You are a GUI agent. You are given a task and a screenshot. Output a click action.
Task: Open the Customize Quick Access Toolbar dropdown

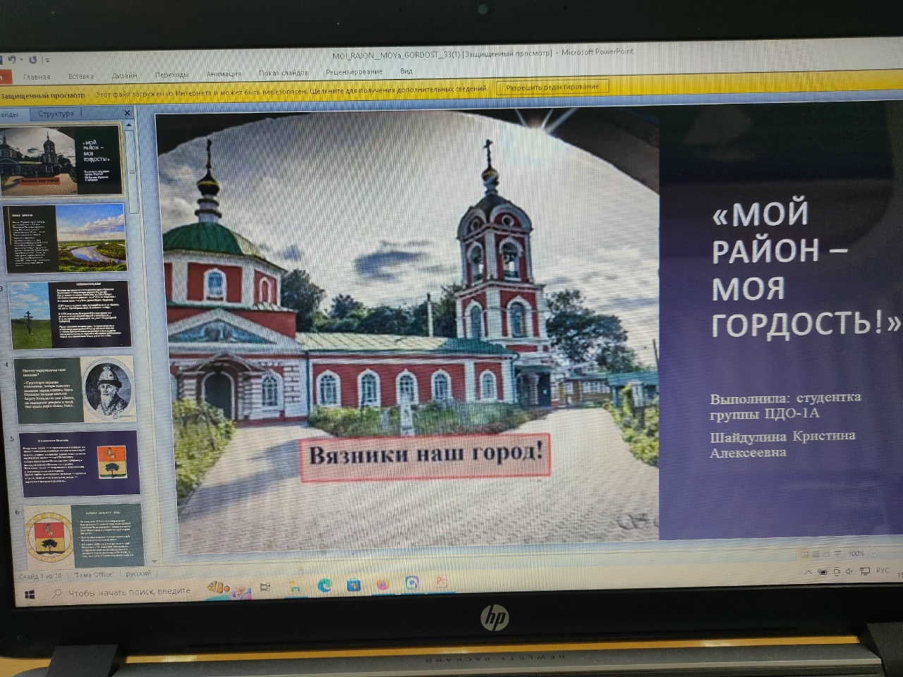click(47, 61)
